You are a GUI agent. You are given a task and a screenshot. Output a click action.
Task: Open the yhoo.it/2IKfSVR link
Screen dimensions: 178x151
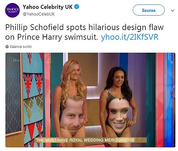click(x=130, y=37)
